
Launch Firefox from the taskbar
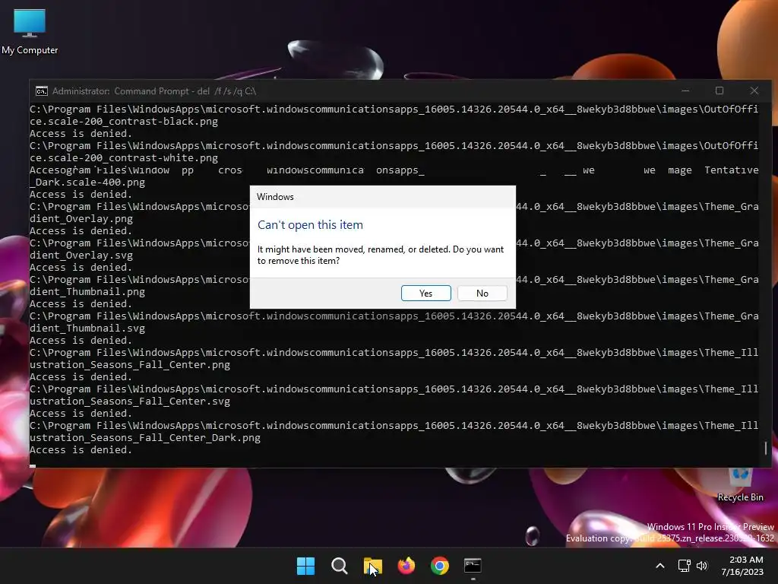coord(406,566)
